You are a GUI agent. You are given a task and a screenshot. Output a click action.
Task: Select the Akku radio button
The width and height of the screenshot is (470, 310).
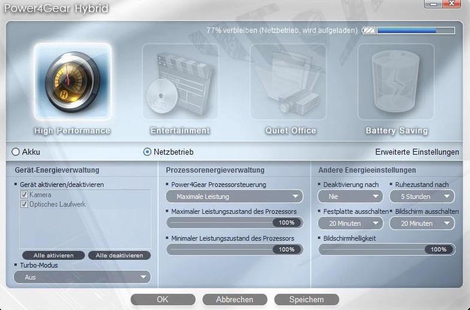(x=16, y=152)
